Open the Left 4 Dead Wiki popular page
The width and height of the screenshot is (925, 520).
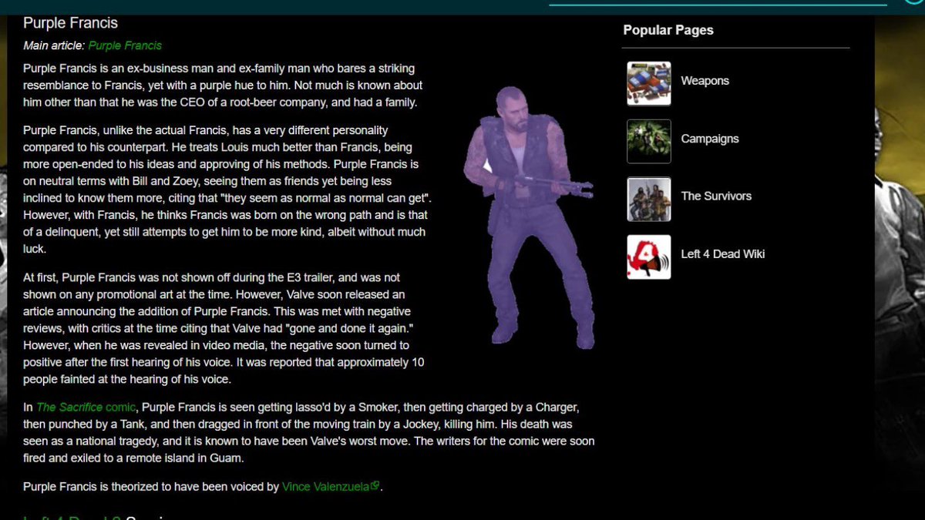coord(723,253)
